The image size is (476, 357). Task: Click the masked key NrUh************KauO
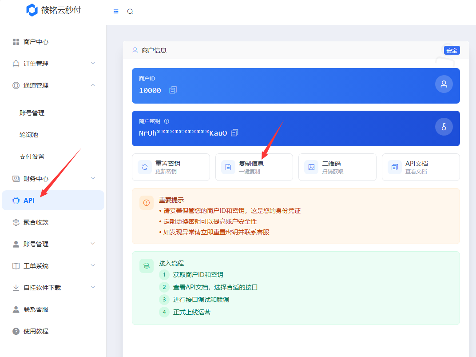pos(183,133)
